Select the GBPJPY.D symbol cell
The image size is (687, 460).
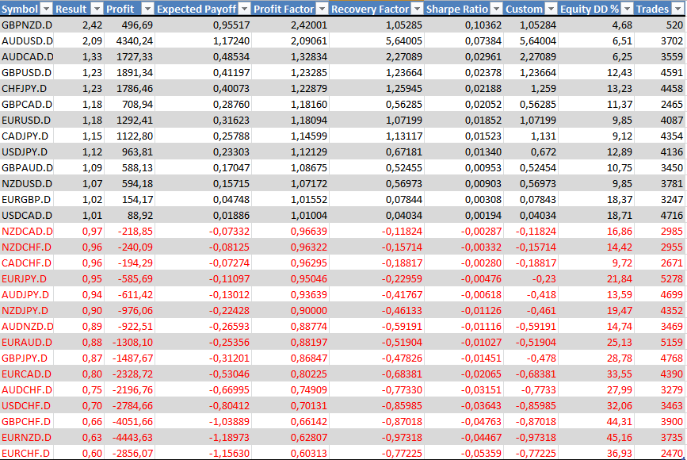coord(27,358)
